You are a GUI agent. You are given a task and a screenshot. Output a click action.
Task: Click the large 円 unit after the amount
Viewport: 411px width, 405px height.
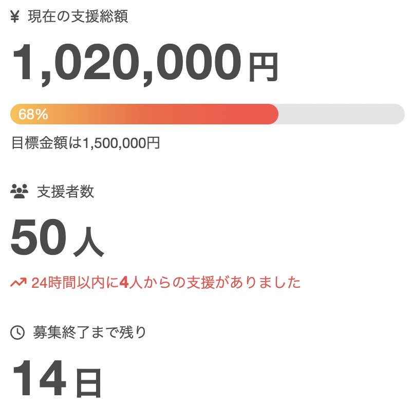point(263,67)
